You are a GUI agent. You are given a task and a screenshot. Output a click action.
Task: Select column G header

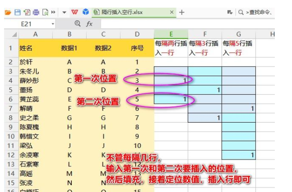pyautogui.click(x=239, y=34)
